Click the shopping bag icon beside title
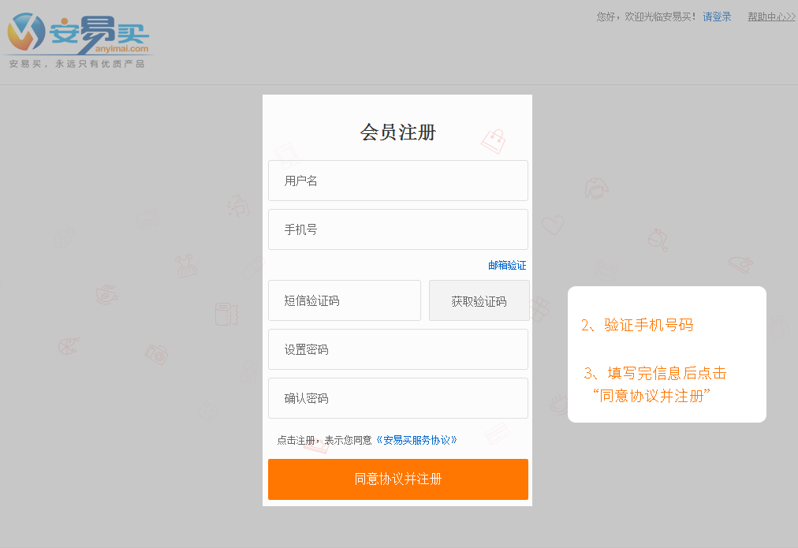The height and width of the screenshot is (548, 798). [494, 141]
